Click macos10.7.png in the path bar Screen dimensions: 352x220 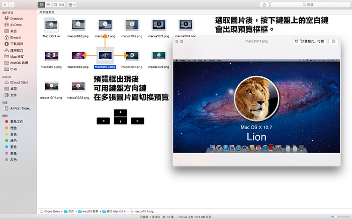point(142,211)
